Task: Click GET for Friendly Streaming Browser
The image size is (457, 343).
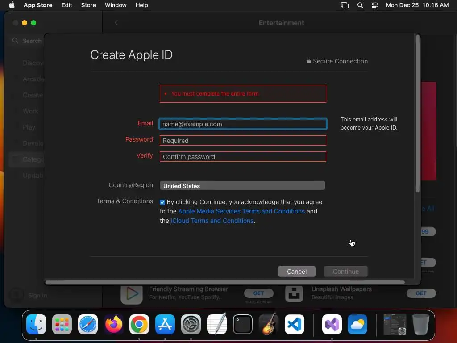Action: [x=258, y=293]
